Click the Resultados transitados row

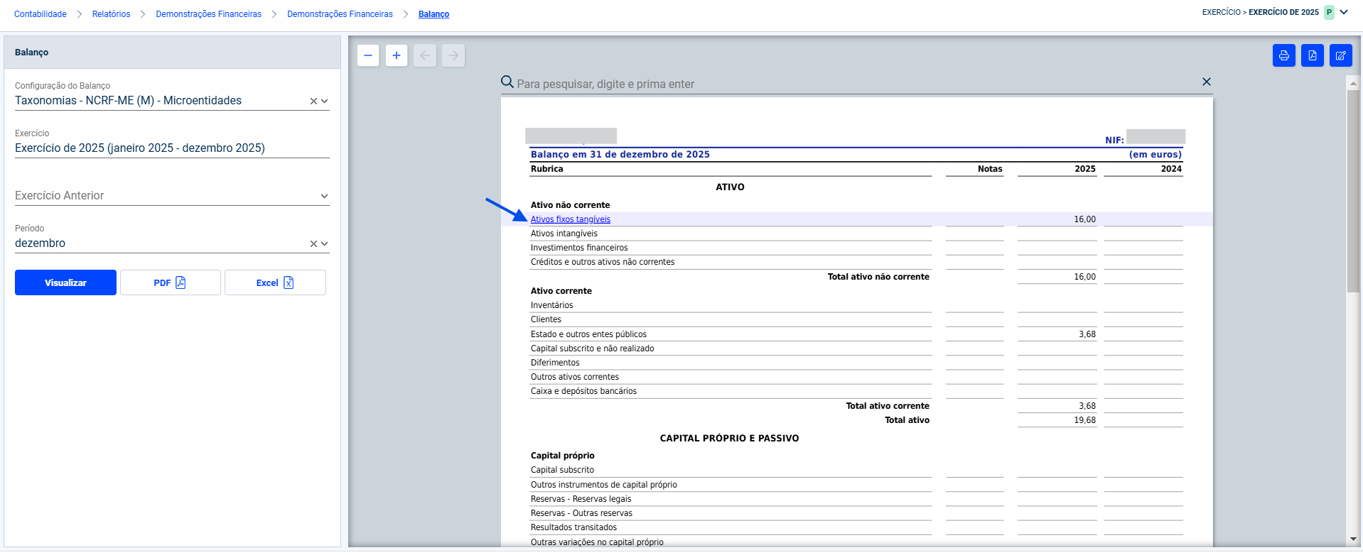pos(856,527)
